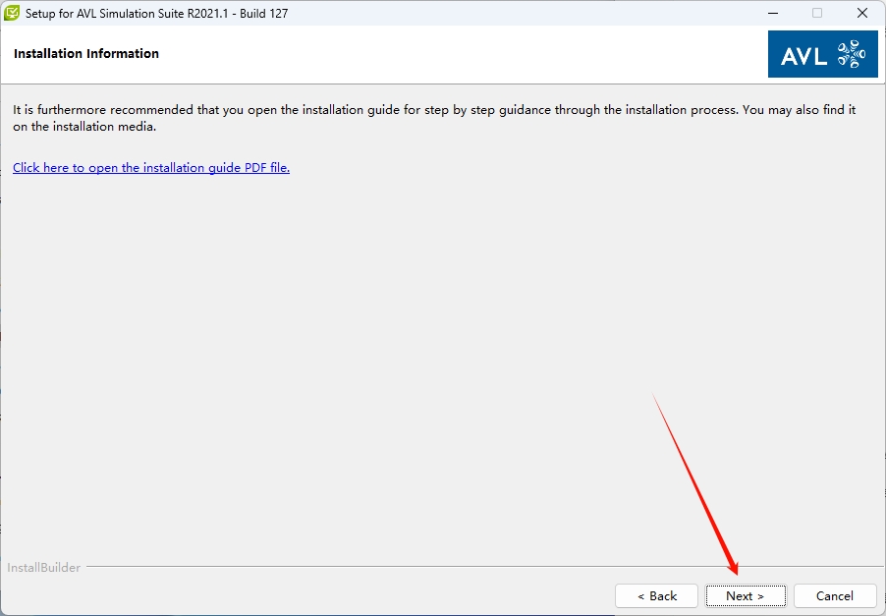Viewport: 886px width, 616px height.
Task: Click the InstallBuilder label
Action: (44, 568)
